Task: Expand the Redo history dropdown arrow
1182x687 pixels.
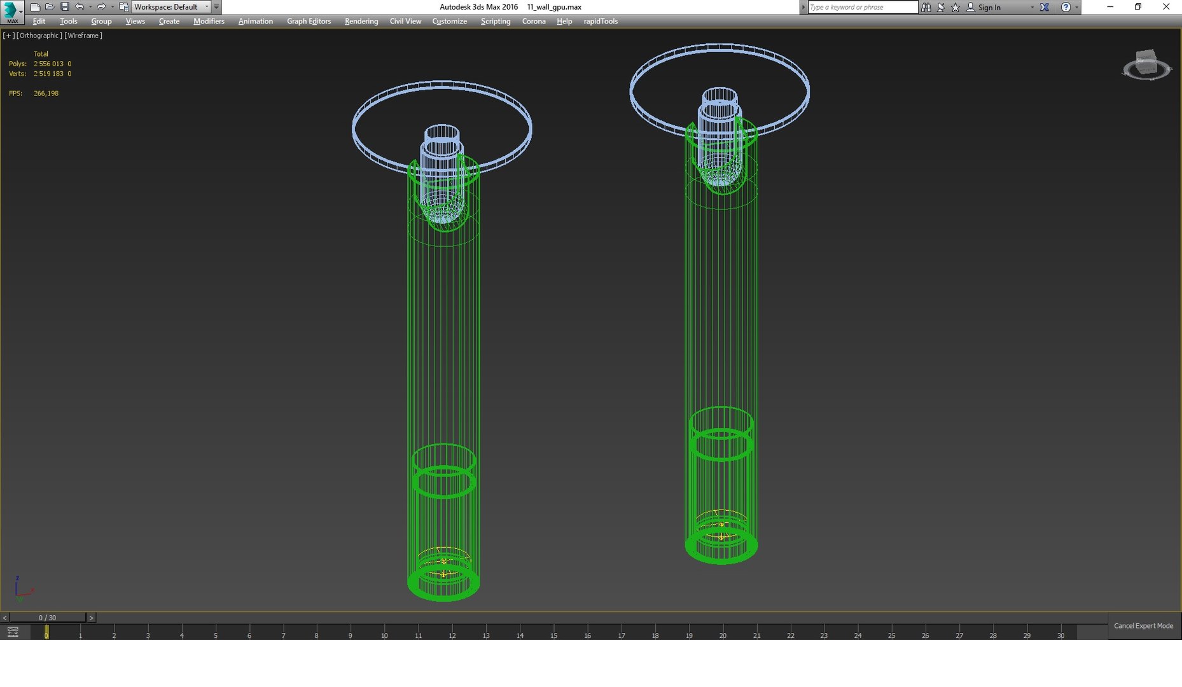Action: click(x=112, y=7)
